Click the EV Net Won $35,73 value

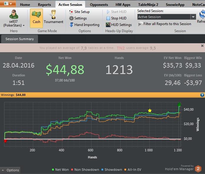pos(172,65)
